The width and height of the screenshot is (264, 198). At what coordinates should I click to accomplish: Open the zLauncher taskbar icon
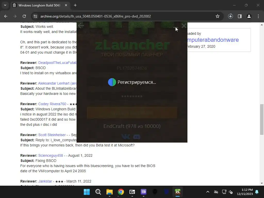(x=178, y=192)
